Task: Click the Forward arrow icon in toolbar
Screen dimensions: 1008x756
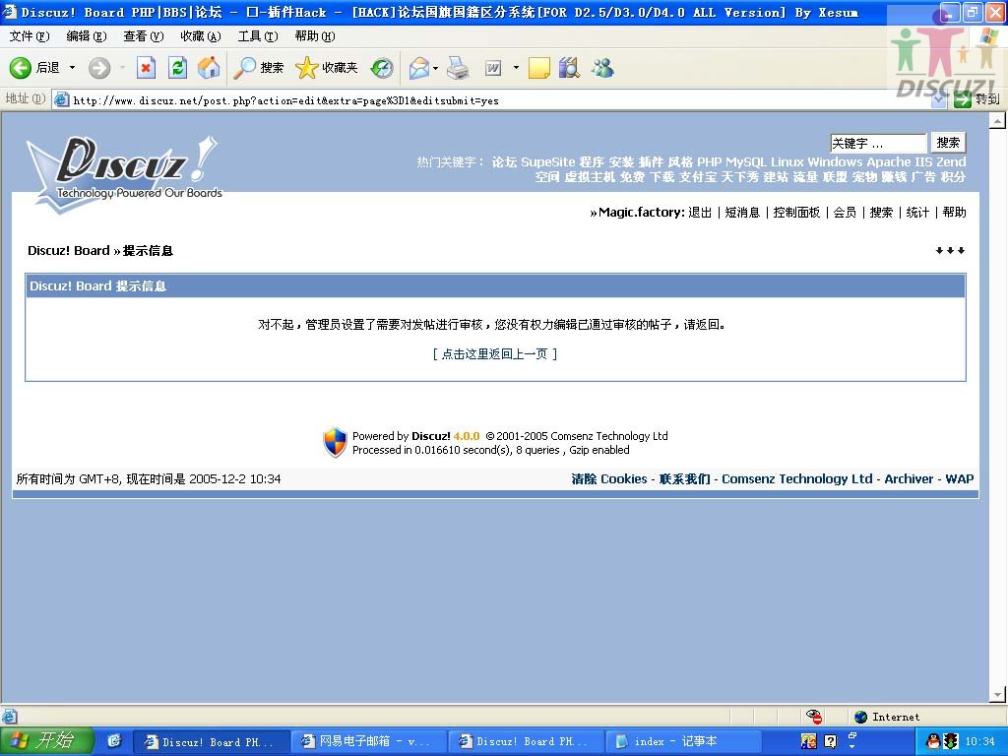Action: tap(99, 68)
